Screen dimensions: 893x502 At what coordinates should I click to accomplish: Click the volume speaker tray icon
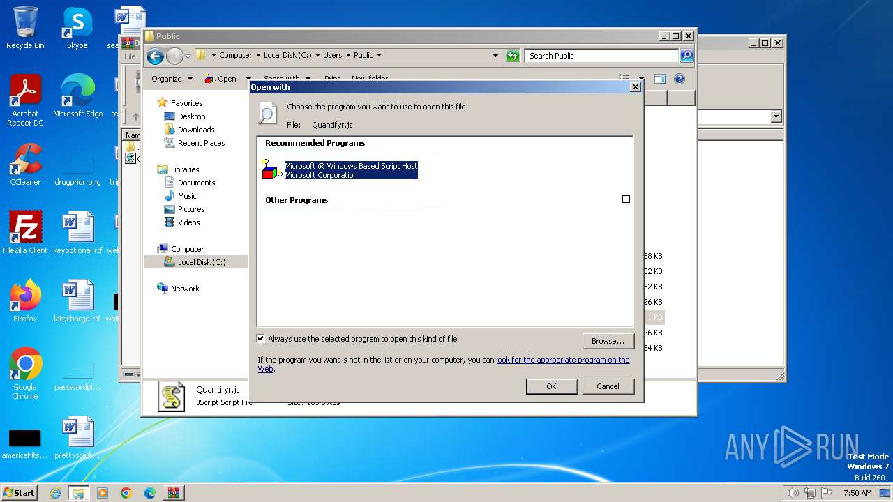(x=793, y=493)
